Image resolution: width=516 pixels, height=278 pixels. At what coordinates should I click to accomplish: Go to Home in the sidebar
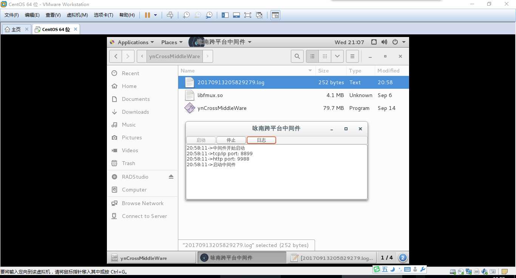click(142, 86)
